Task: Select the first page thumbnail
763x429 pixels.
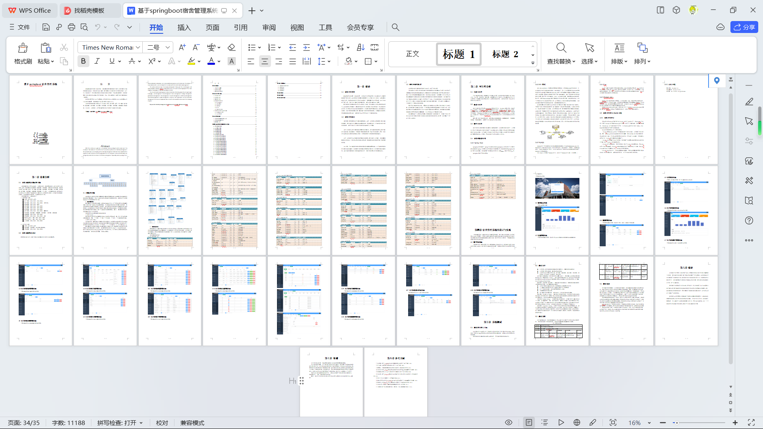Action: pyautogui.click(x=41, y=119)
